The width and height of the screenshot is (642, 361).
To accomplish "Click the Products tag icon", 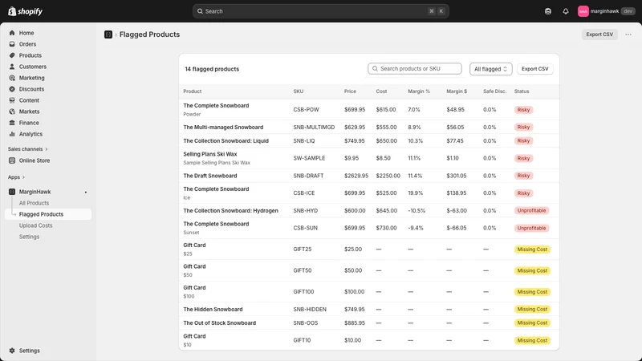I will pos(12,55).
